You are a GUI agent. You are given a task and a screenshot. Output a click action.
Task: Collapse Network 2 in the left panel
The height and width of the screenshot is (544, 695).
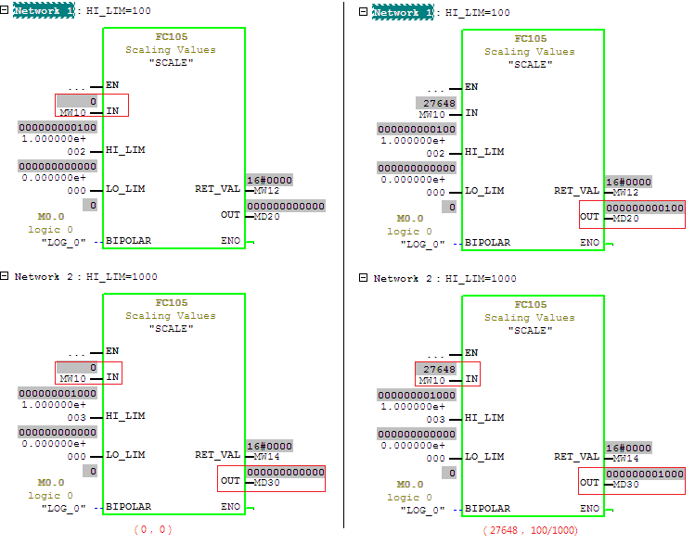[x=6, y=276]
